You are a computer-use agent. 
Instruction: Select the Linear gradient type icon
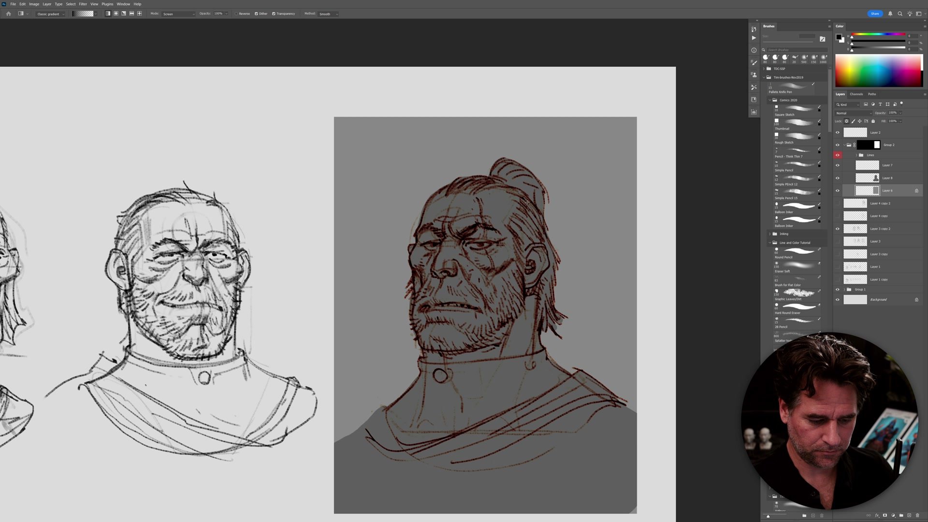pyautogui.click(x=108, y=14)
